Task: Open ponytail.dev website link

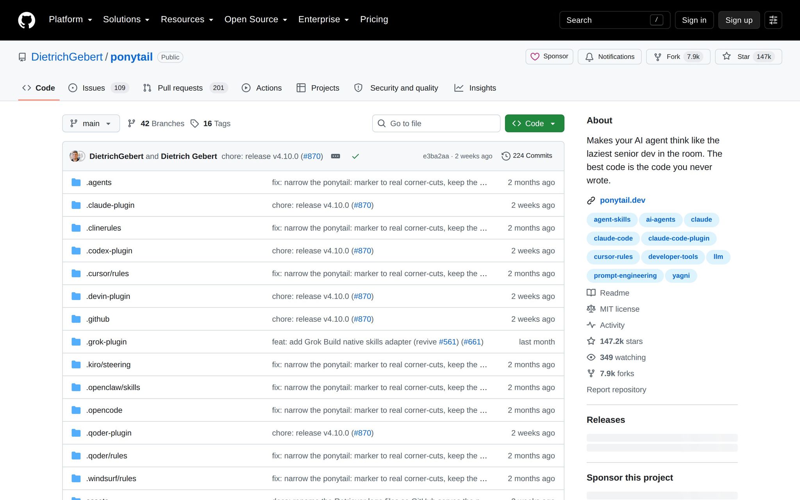Action: pos(622,200)
